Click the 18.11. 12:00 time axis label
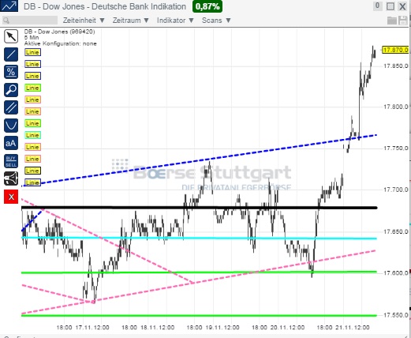Viewport: 411px width, 338px height. coord(158,328)
